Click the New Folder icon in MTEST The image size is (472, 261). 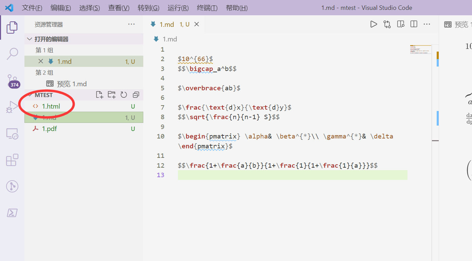coord(111,95)
